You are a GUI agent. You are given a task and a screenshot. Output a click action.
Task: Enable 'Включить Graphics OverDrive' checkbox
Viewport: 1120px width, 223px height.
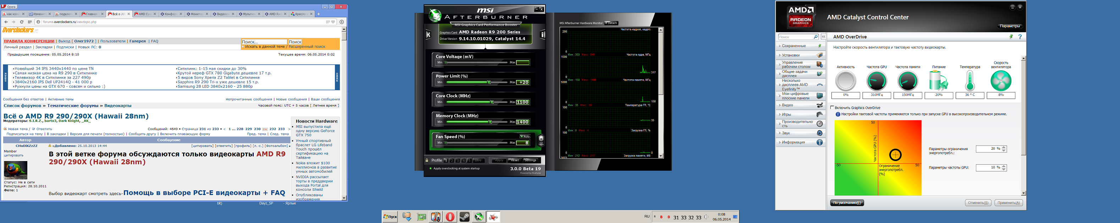coord(832,108)
